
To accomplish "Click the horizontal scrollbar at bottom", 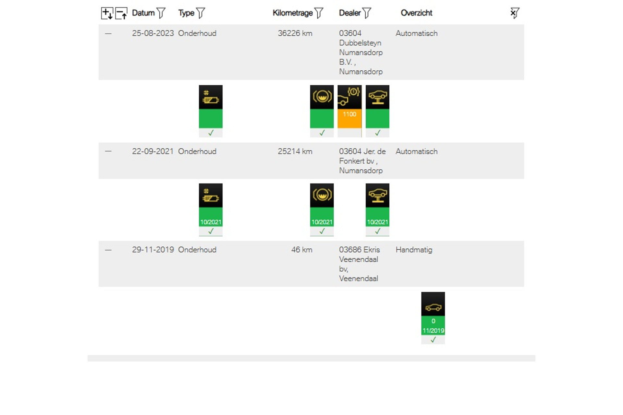I will tap(311, 358).
